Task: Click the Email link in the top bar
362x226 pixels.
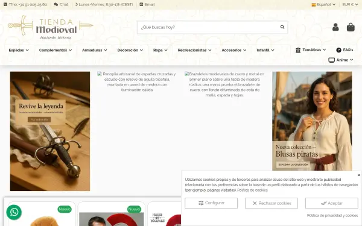Action: 147,4
